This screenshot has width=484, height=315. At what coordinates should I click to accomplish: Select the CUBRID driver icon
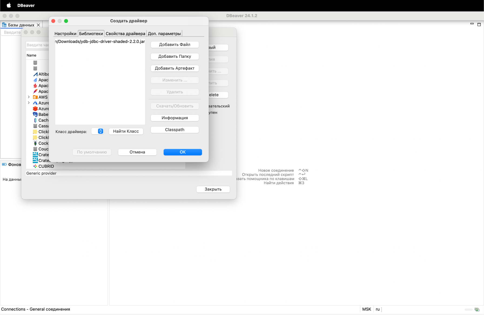click(x=35, y=166)
